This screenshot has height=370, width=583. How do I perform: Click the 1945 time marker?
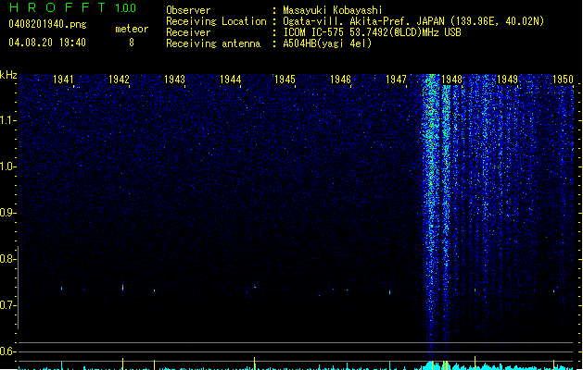click(285, 80)
